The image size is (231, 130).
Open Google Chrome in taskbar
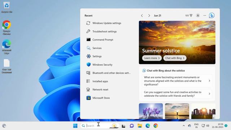point(156,126)
